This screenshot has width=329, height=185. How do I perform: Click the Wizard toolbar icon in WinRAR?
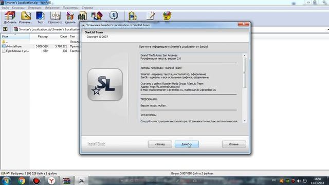(97, 16)
